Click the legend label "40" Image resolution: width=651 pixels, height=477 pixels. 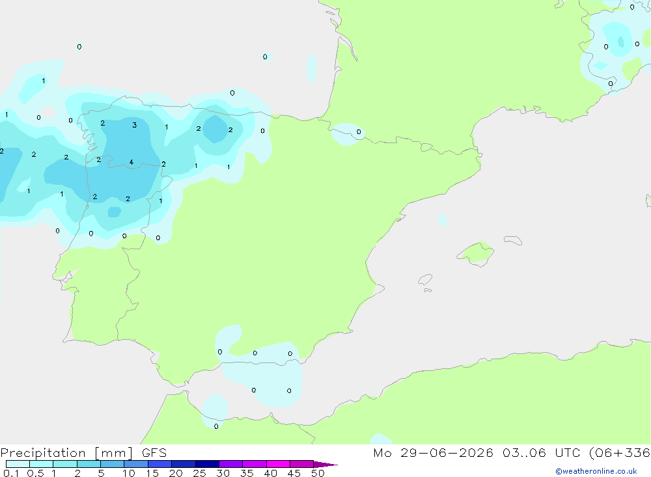coord(270,473)
